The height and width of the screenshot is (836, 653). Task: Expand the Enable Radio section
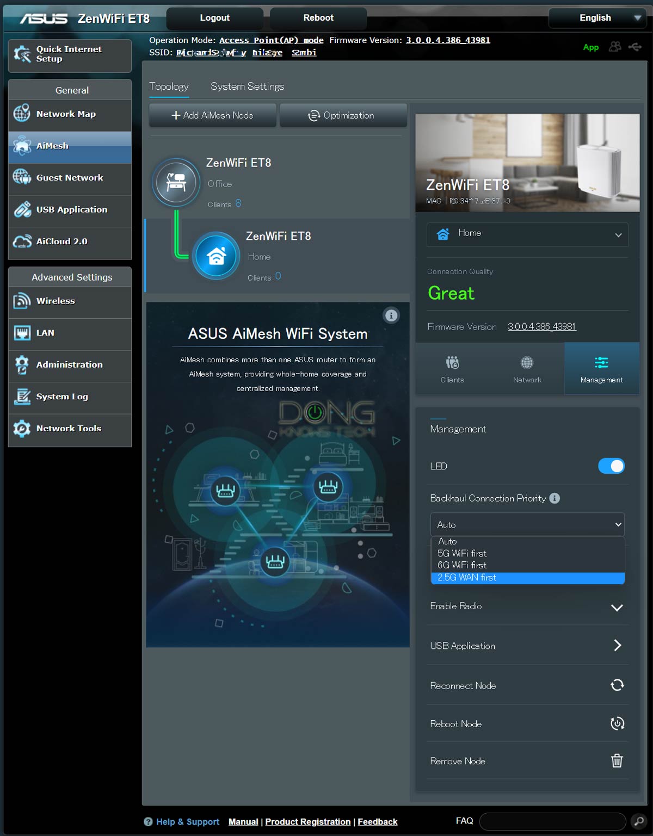point(617,607)
